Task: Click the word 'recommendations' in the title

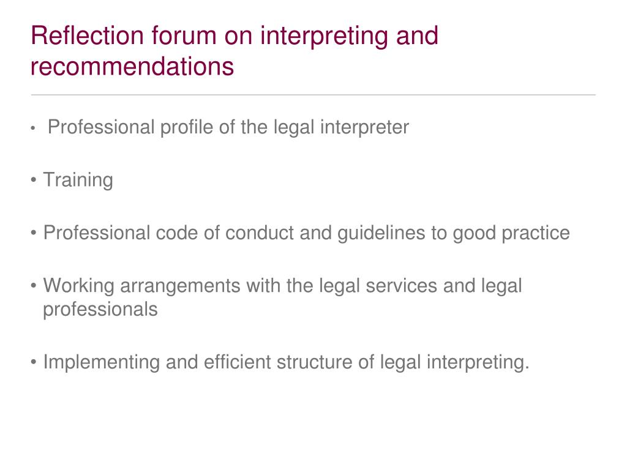Action: point(132,66)
